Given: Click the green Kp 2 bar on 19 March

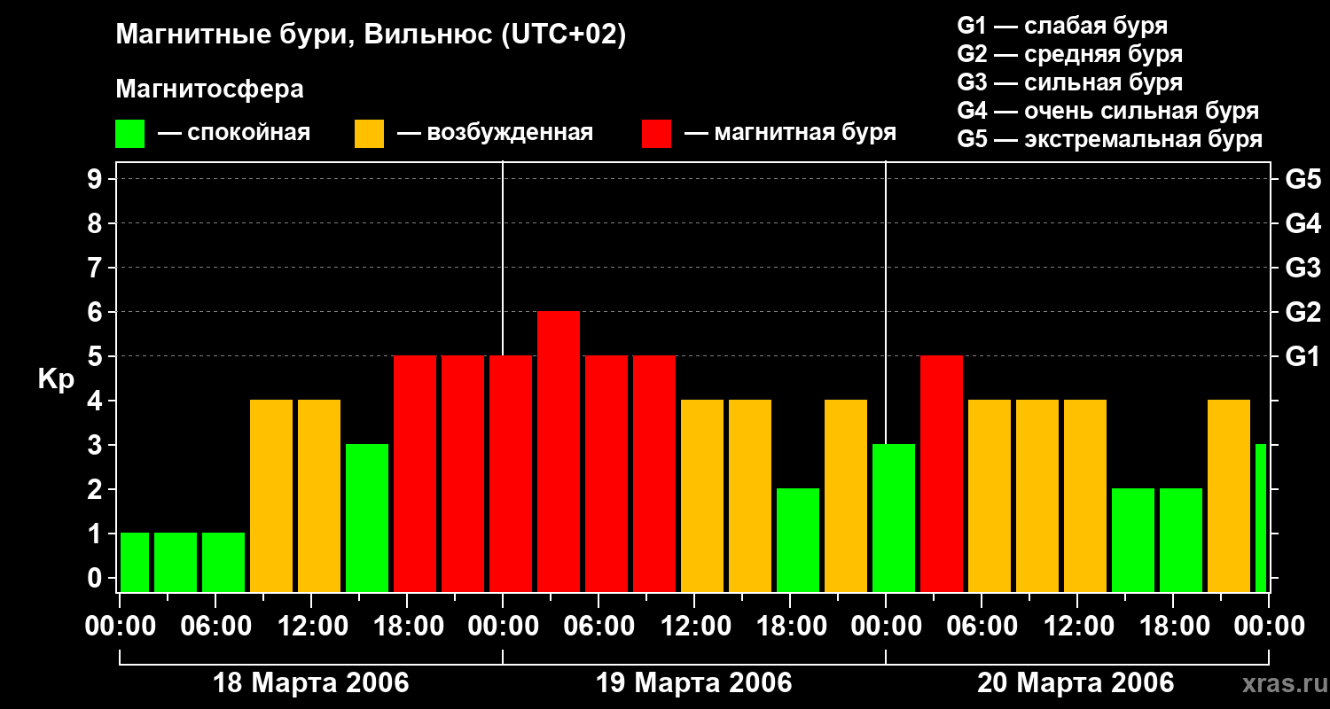Looking at the screenshot, I should click(798, 541).
